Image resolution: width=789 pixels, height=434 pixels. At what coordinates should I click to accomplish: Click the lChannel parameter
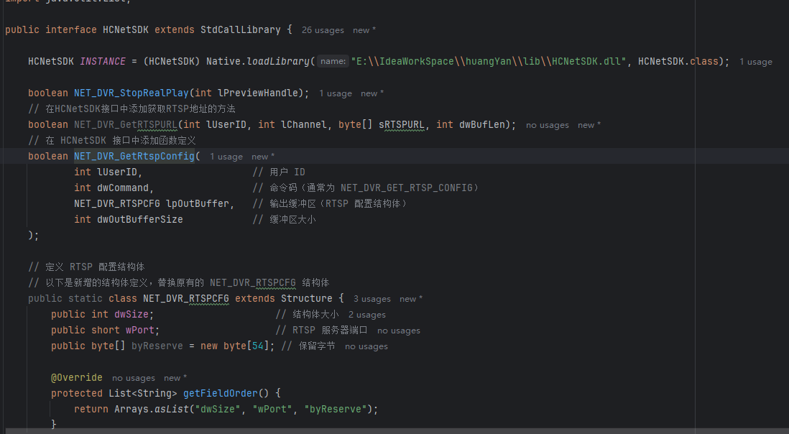coord(303,125)
